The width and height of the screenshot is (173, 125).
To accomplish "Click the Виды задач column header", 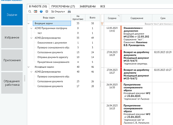I will 49,18.
